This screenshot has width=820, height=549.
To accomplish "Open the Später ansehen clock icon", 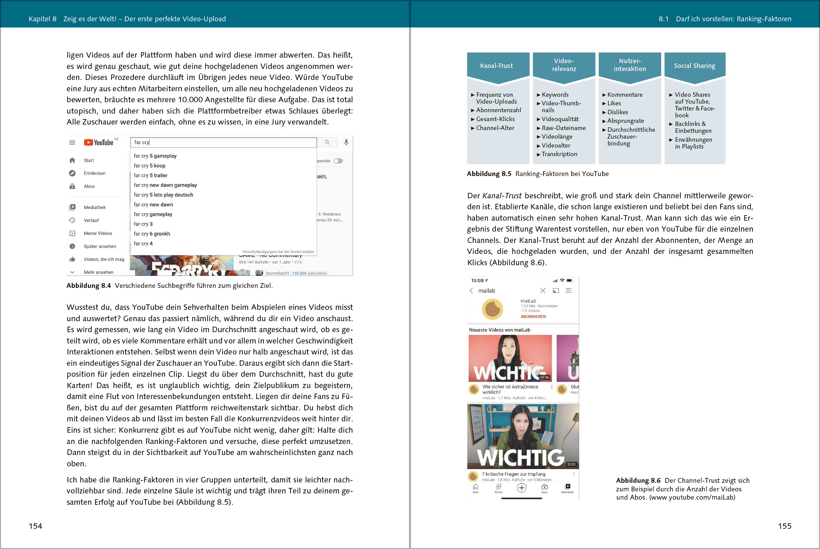I will [72, 246].
